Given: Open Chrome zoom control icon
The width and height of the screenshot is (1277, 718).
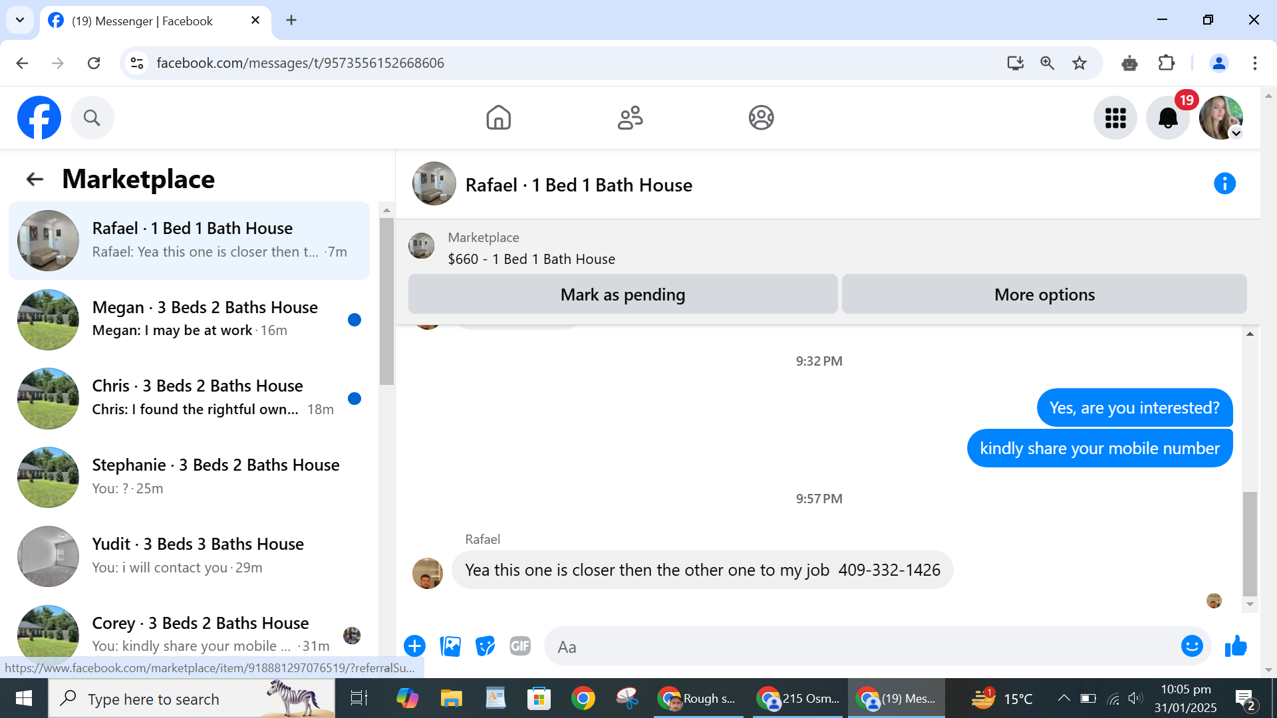Looking at the screenshot, I should 1047,63.
